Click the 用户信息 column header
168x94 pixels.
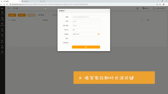[x=13, y=20]
